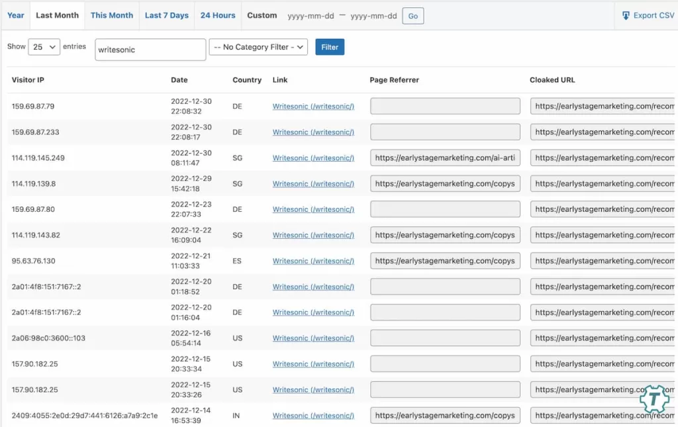Image resolution: width=678 pixels, height=427 pixels.
Task: Open Writesonic link for IP 114.119.145.249
Action: click(313, 158)
